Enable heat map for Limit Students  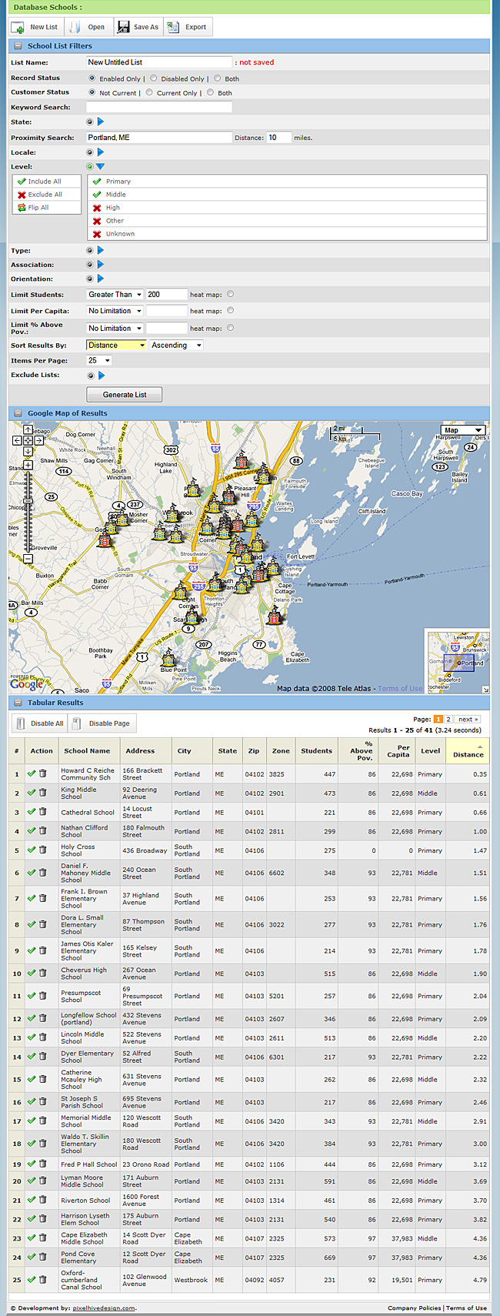click(x=230, y=294)
